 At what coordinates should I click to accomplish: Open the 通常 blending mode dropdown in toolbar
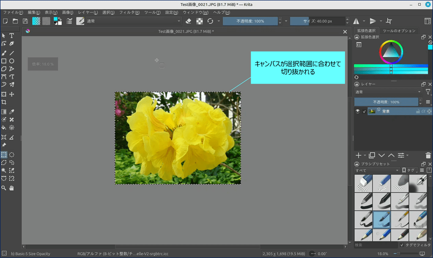[x=134, y=21]
